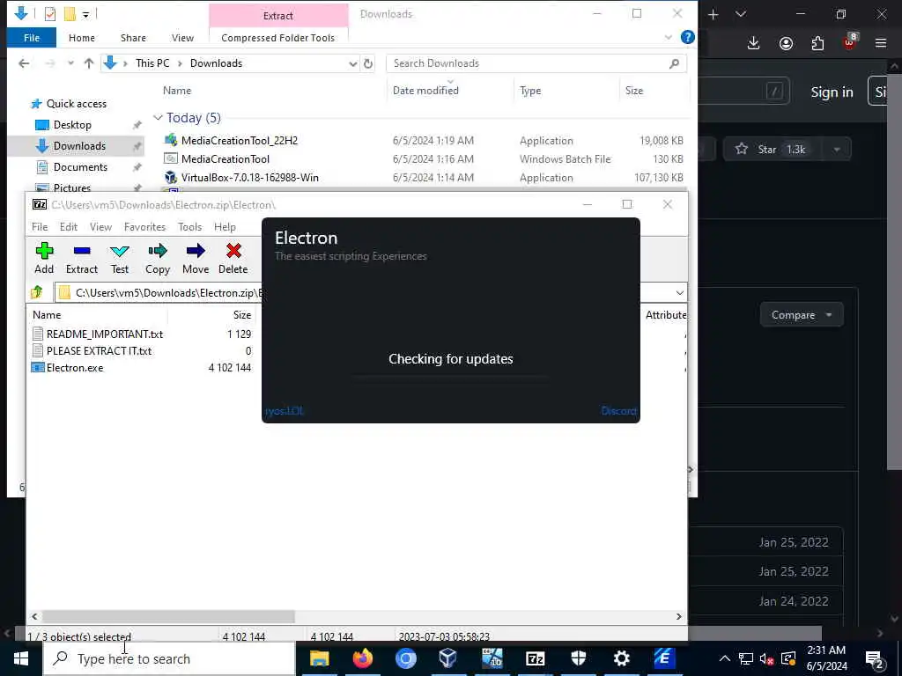
Task: Click the 7-Zip Extract toolbar button
Action: [x=82, y=258]
